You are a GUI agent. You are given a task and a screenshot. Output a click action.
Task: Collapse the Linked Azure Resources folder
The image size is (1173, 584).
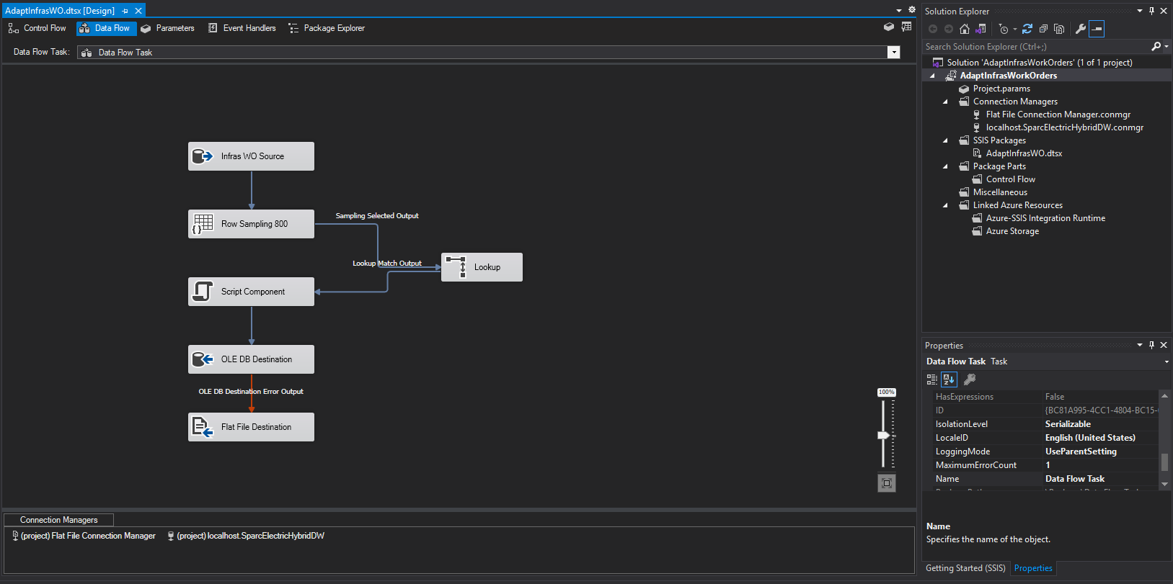[x=945, y=205]
